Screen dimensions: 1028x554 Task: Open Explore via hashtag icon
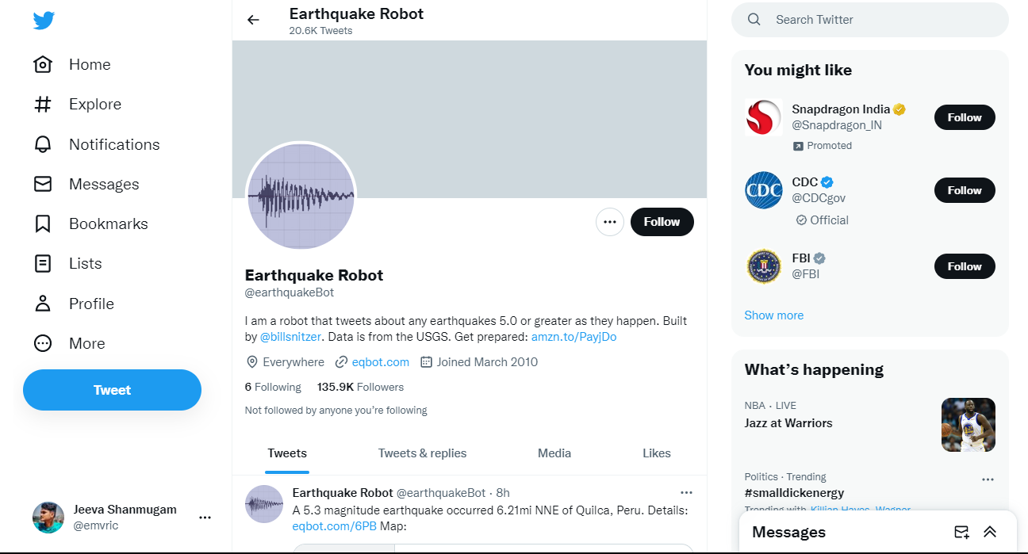pyautogui.click(x=43, y=105)
